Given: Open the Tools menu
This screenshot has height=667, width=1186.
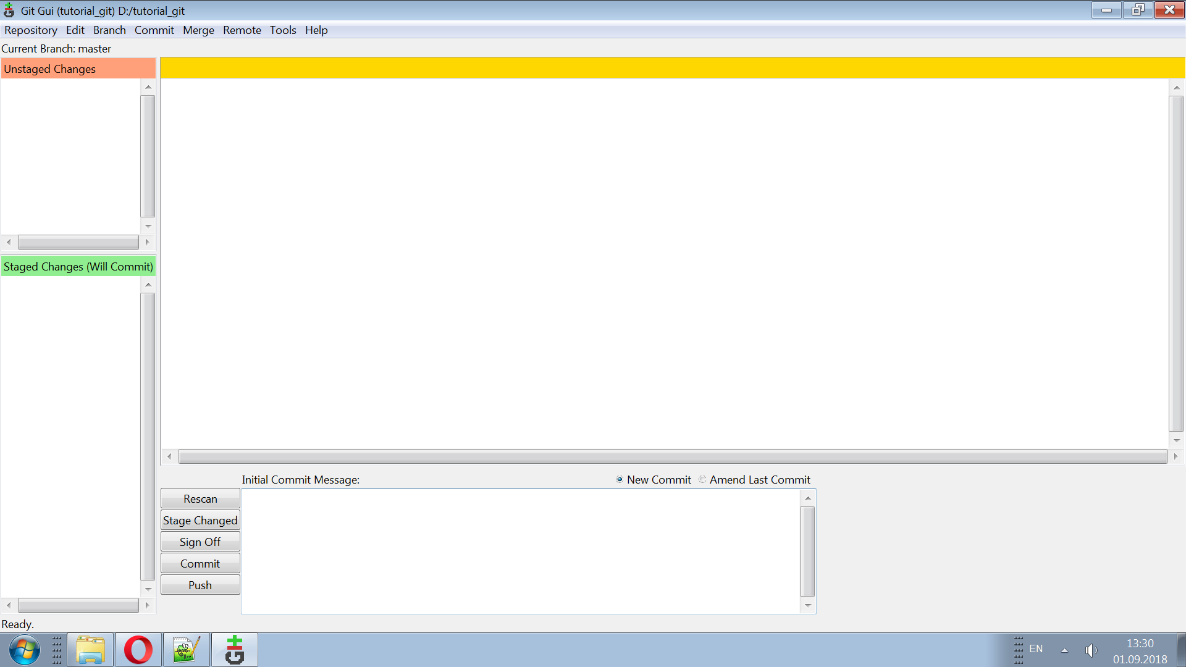Looking at the screenshot, I should click(x=283, y=30).
